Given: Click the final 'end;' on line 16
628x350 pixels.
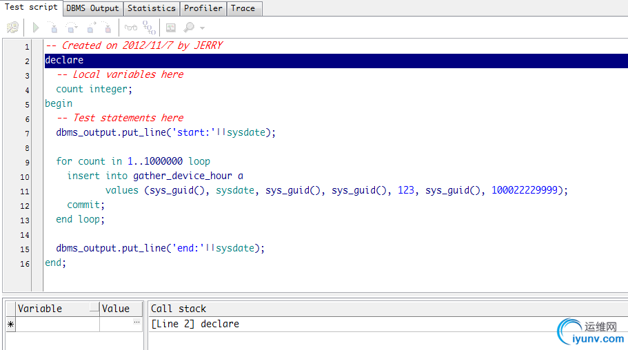Looking at the screenshot, I should pyautogui.click(x=55, y=262).
